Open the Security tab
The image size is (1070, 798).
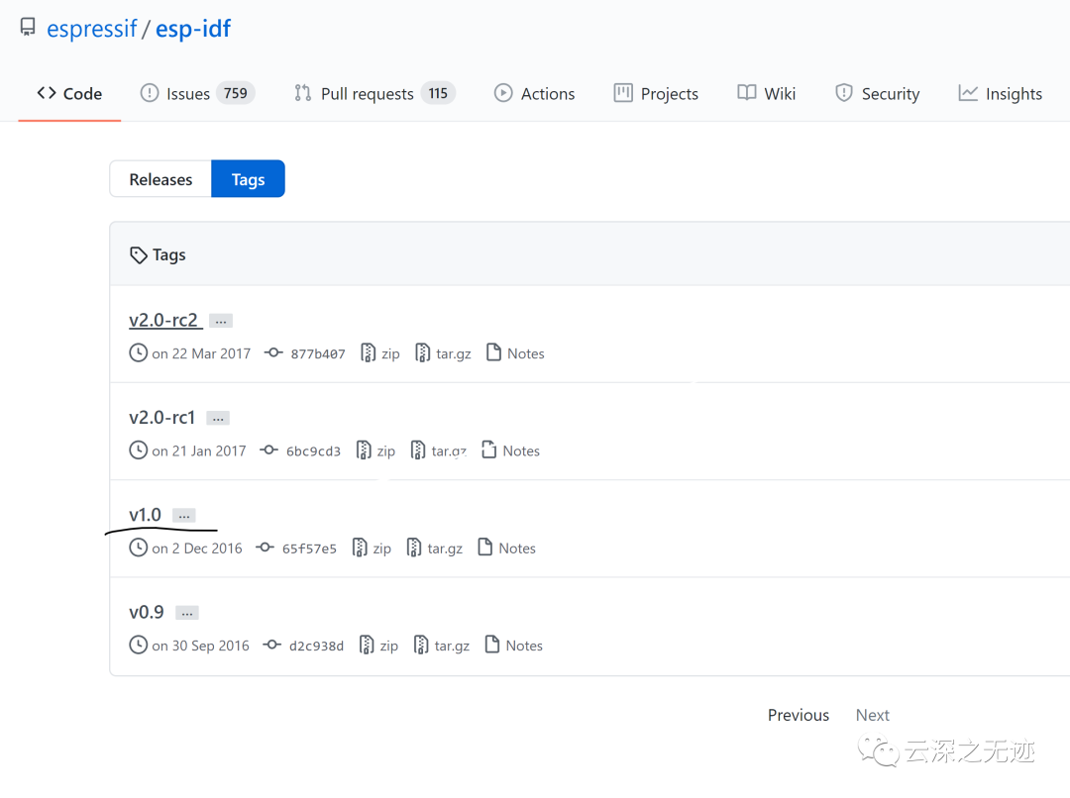[877, 93]
